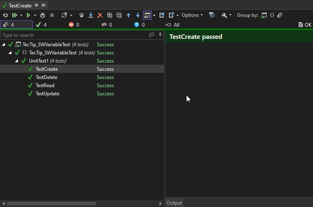Click the repeat previous run icon
This screenshot has height=207, width=313.
5,15
